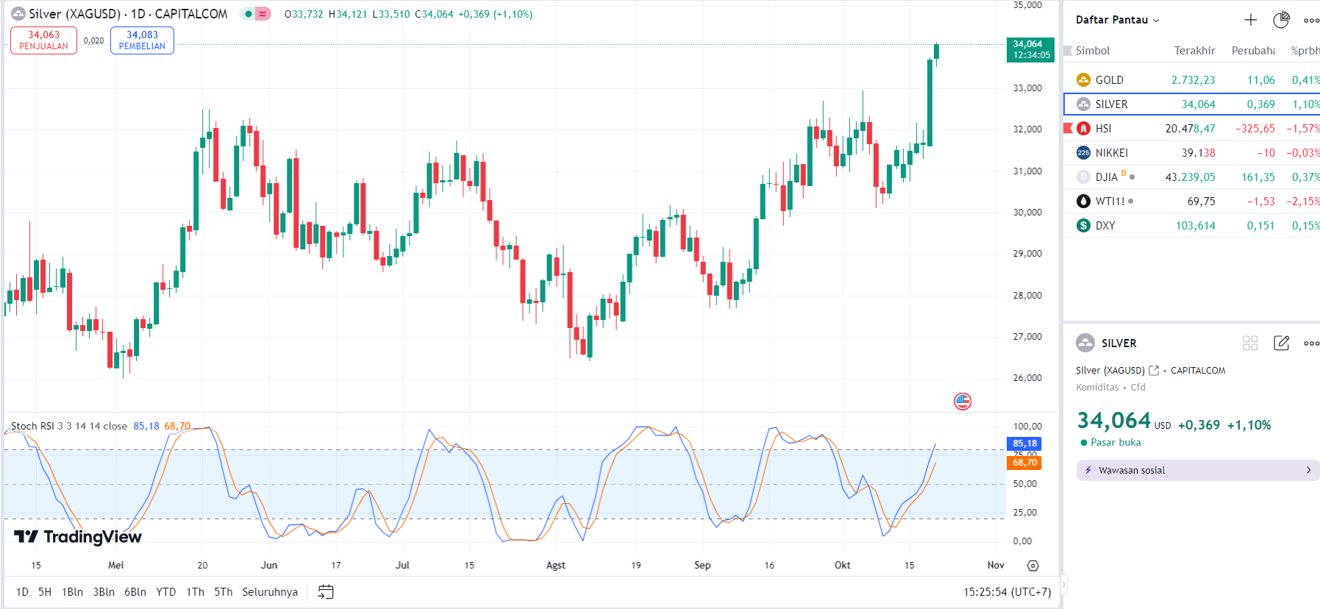Click the US flag economic event marker
1320x609 pixels.
[963, 401]
